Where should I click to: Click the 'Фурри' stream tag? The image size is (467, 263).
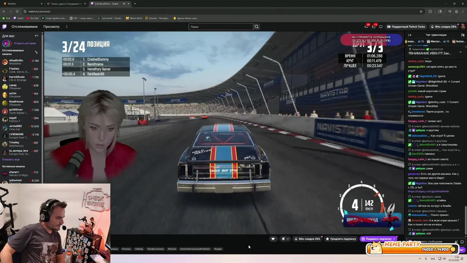218,249
